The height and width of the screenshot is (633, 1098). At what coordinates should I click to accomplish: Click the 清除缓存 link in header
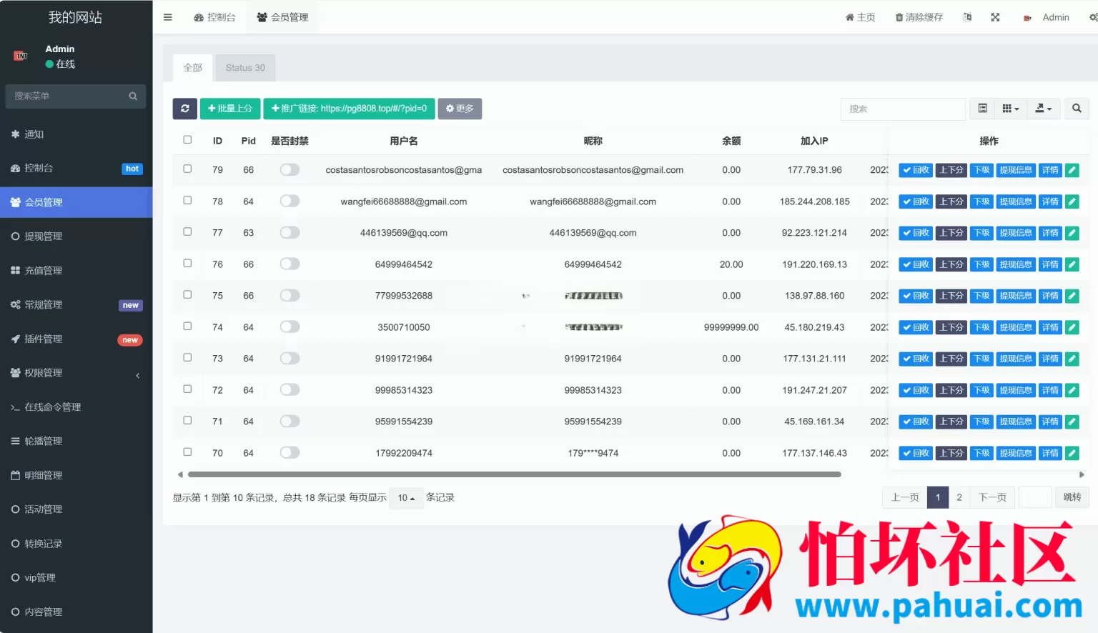tap(919, 17)
